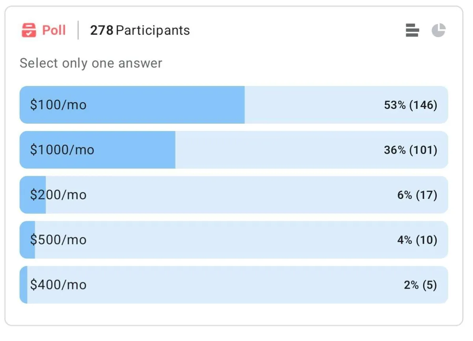Switch to bar chart results view

(x=412, y=30)
